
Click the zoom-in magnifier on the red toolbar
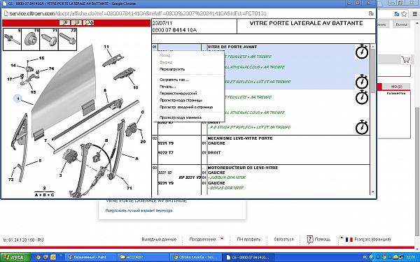point(64,23)
